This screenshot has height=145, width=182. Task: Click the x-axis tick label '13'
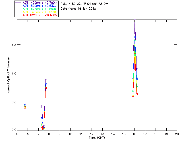(x=102, y=134)
